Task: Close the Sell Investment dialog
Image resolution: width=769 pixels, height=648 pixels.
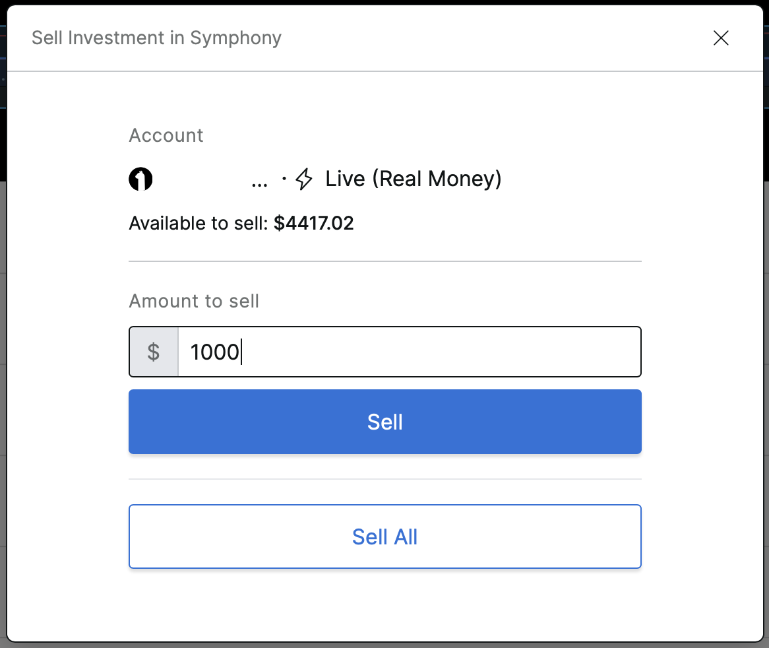Action: (721, 38)
